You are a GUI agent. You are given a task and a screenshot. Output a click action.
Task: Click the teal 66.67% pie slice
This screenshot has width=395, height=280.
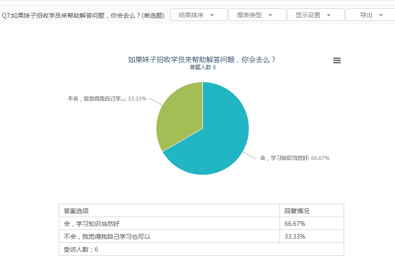tap(217, 137)
